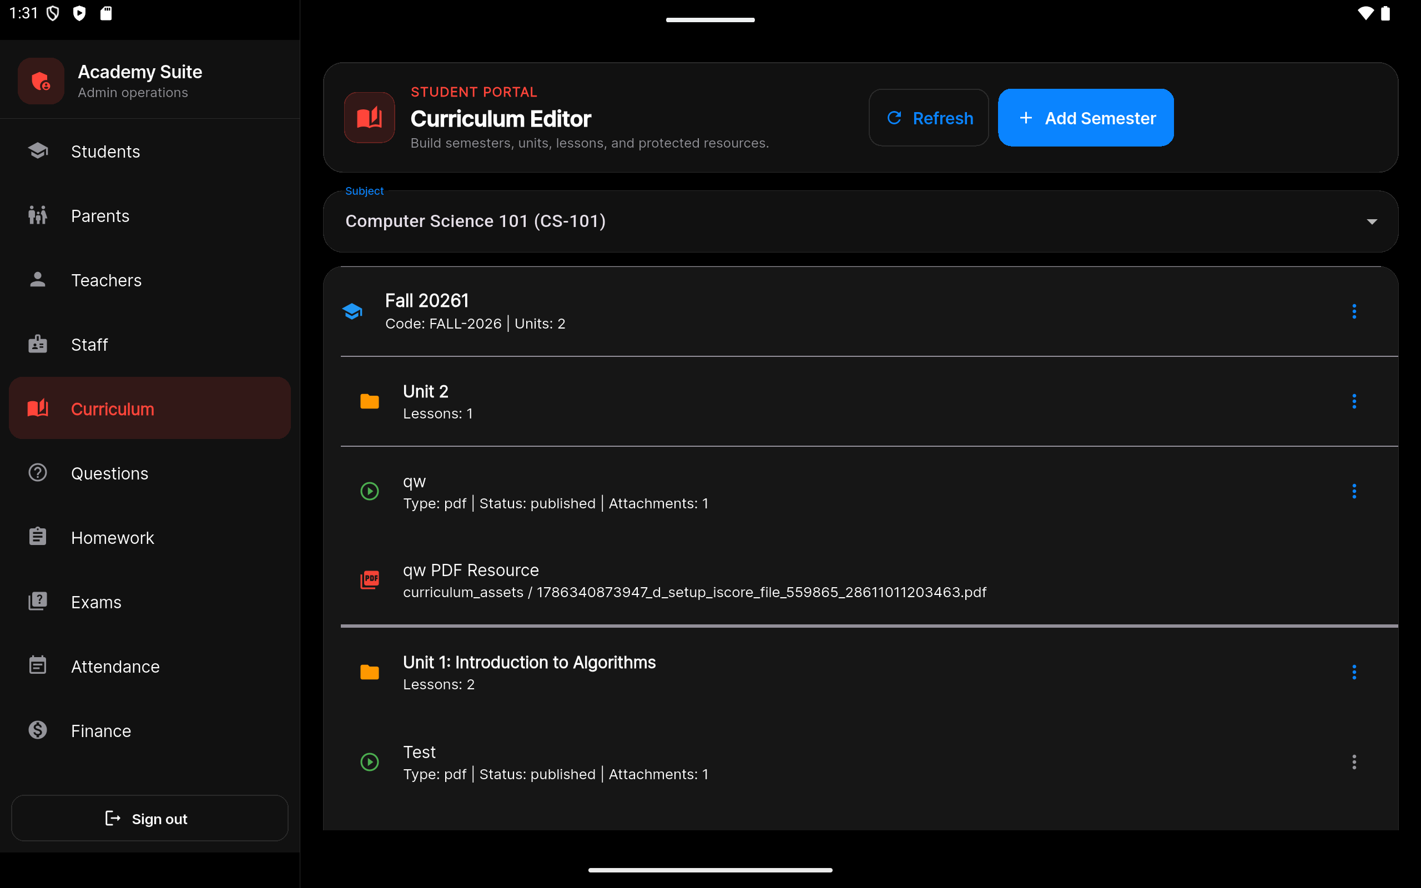Click the Questions help-circle icon
This screenshot has width=1421, height=888.
[x=38, y=473]
